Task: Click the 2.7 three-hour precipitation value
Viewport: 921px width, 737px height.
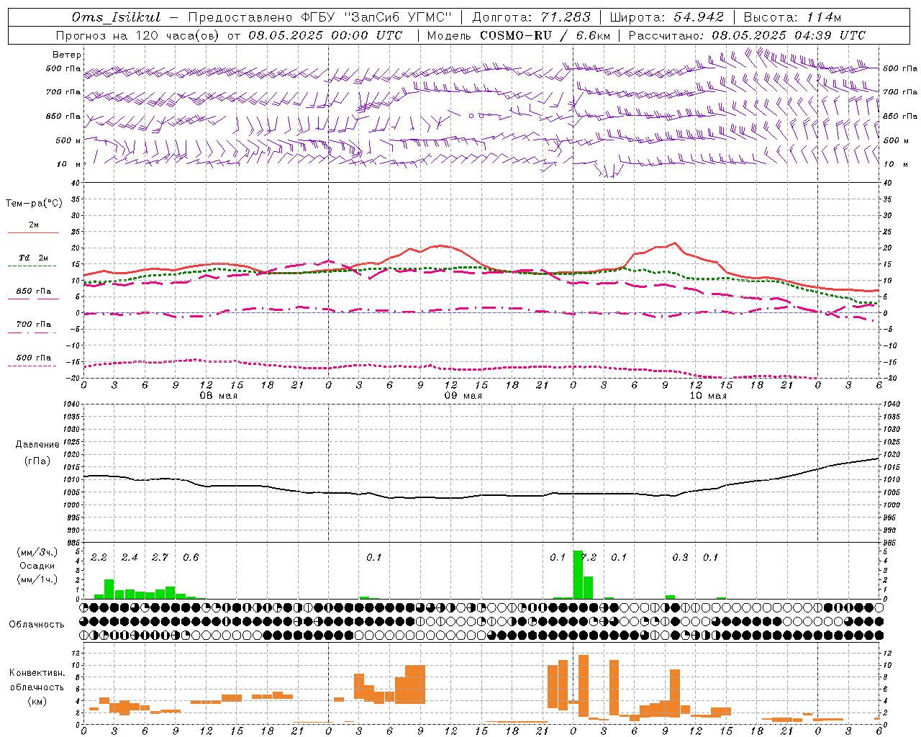Action: pos(160,557)
